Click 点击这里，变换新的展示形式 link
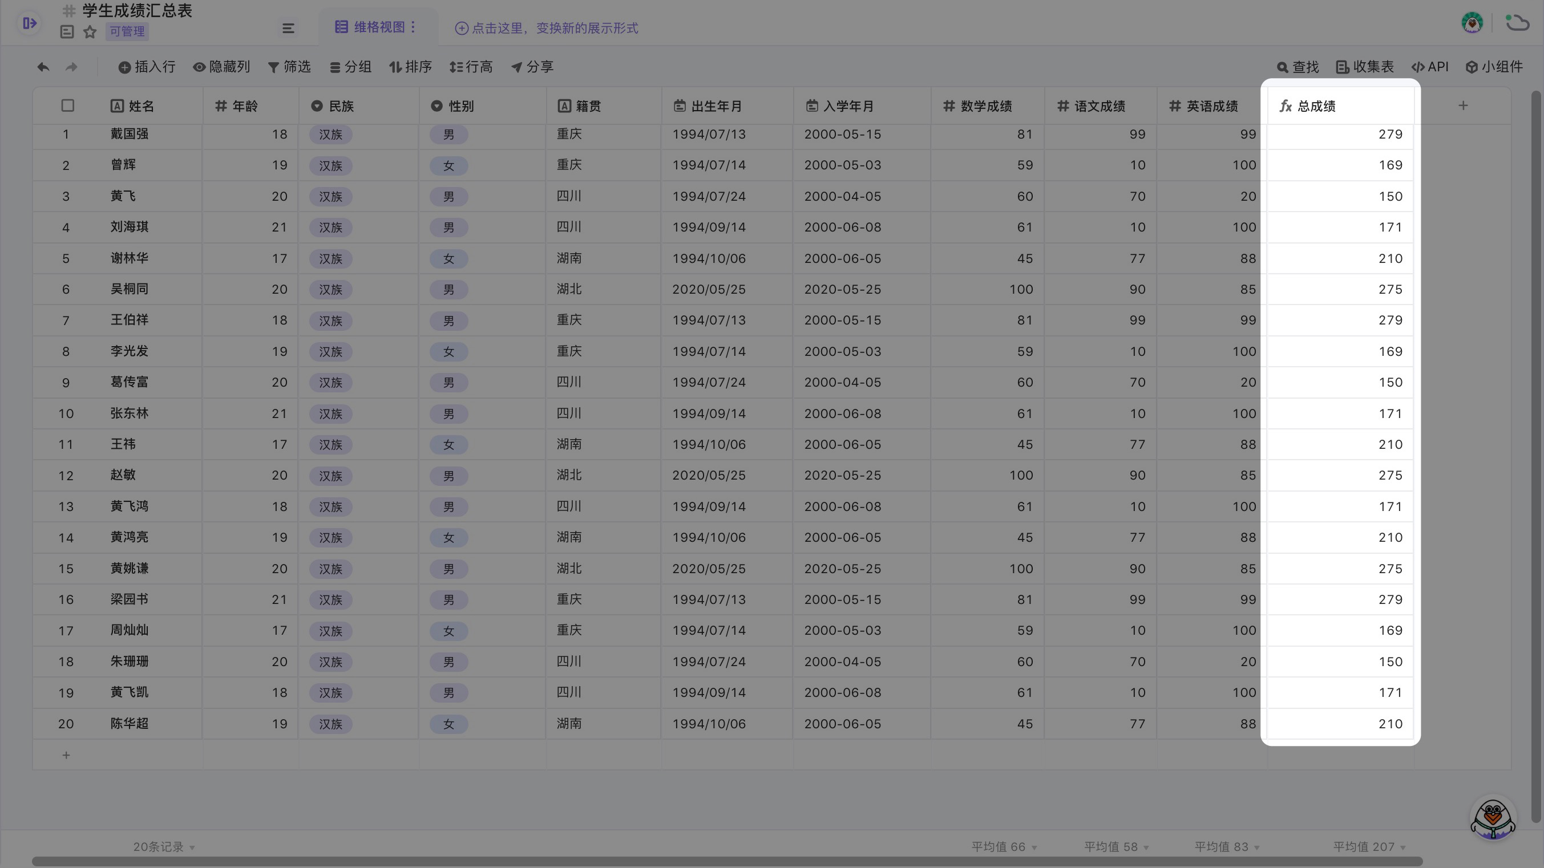Screen dimensions: 1544x868 [x=547, y=28]
